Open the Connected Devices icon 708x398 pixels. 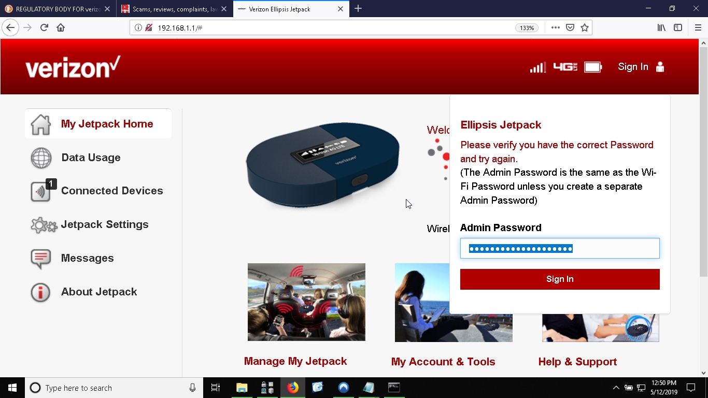point(43,191)
